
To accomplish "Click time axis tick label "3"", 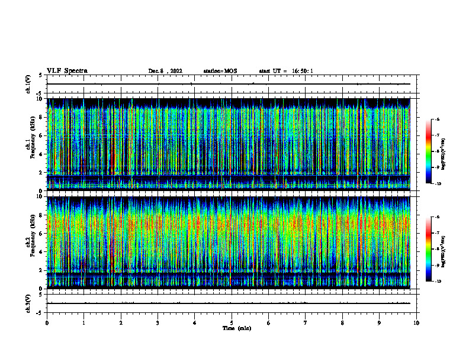I will [x=158, y=323].
